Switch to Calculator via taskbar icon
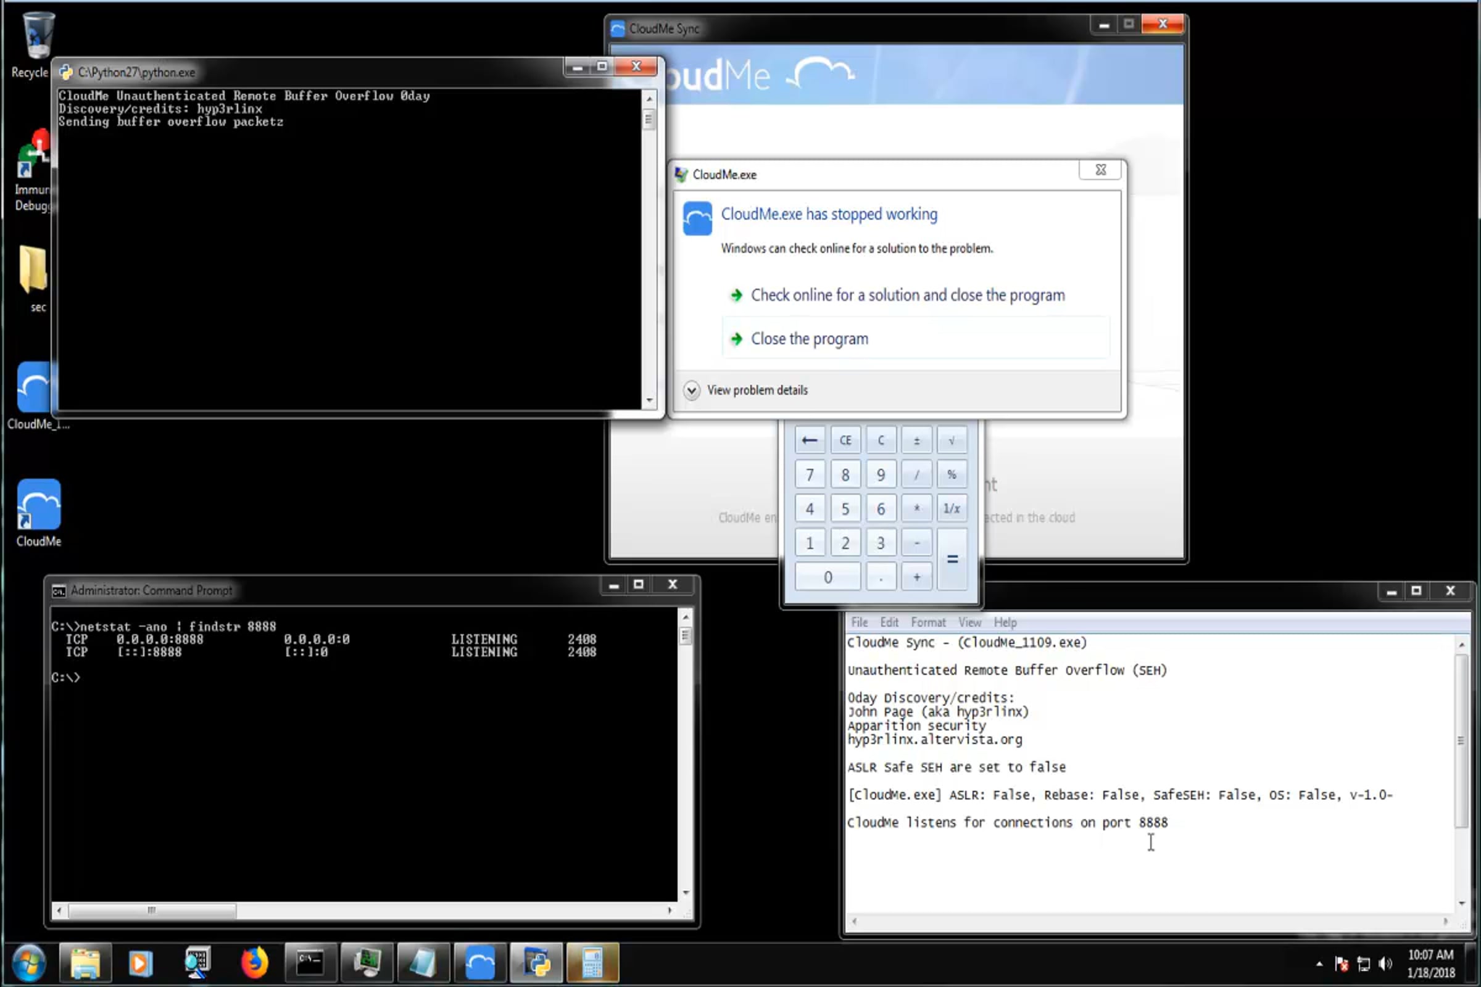 [x=592, y=963]
